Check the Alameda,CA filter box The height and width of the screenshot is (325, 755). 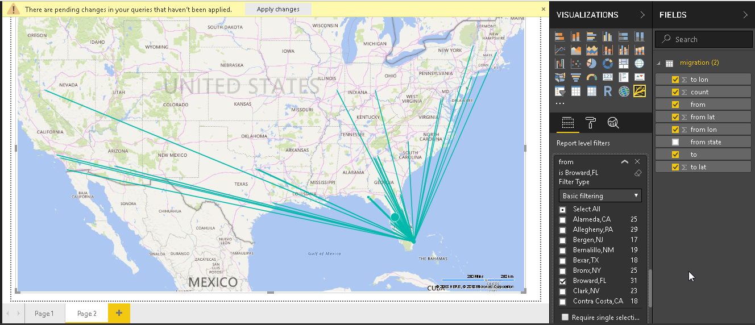(562, 220)
